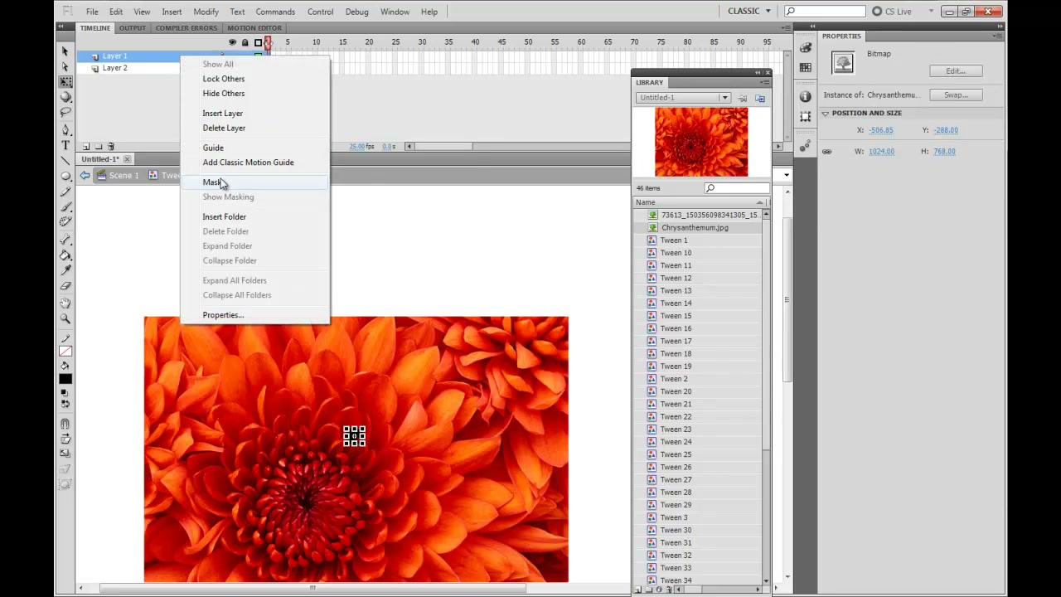Toggle the lock all layers padlock icon
Viewport: 1061px width, 597px height.
point(245,42)
